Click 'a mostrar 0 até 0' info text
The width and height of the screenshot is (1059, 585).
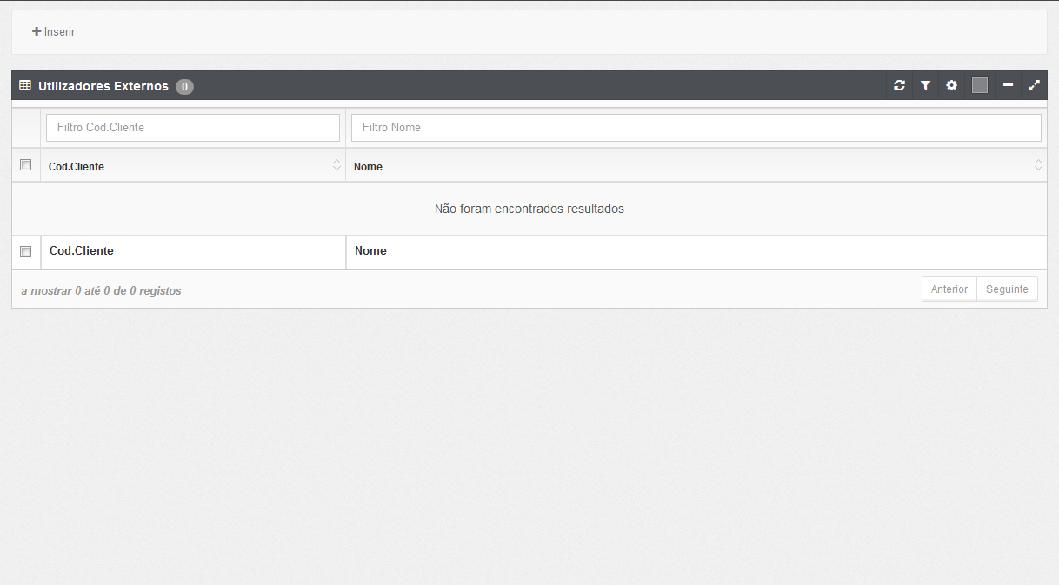[x=101, y=290]
